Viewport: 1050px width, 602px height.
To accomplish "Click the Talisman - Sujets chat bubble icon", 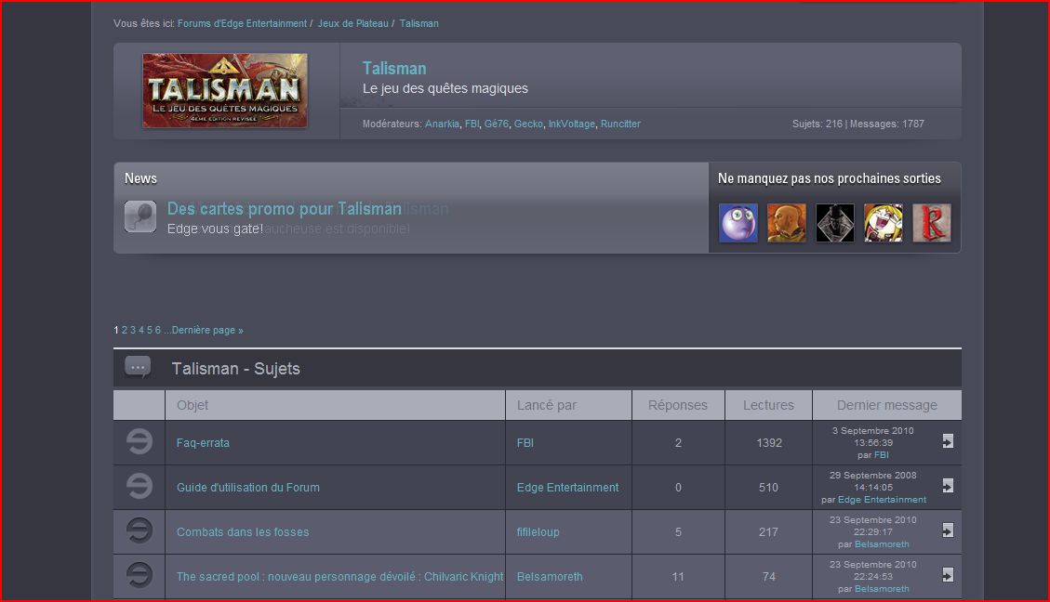I will click(x=138, y=367).
